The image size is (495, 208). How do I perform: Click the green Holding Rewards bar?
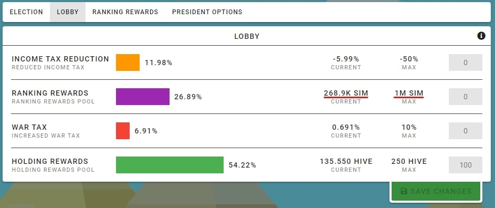tap(170, 165)
